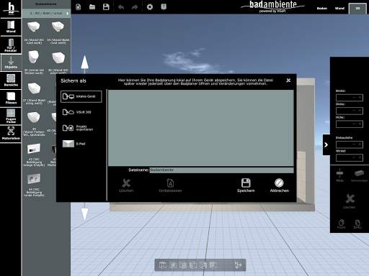Viewport: 369px width, 276px height.
Task: Switch to 3D view tab
Action: 357,9
